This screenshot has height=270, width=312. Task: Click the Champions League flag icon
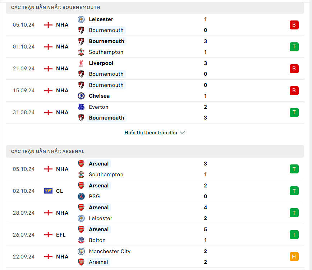point(48,191)
